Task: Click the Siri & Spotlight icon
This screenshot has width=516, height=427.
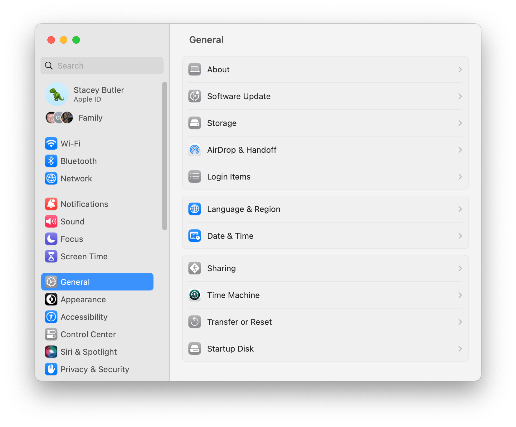Action: [51, 352]
